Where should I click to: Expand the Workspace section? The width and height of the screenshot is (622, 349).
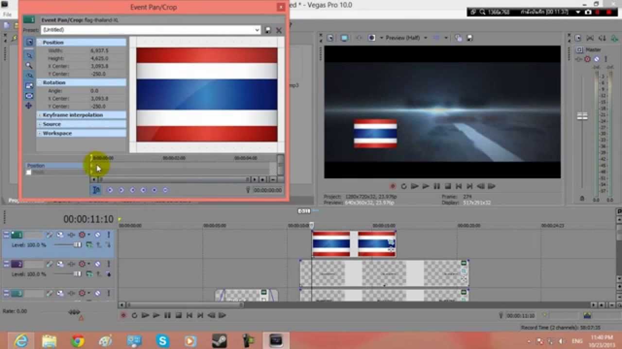pyautogui.click(x=39, y=133)
